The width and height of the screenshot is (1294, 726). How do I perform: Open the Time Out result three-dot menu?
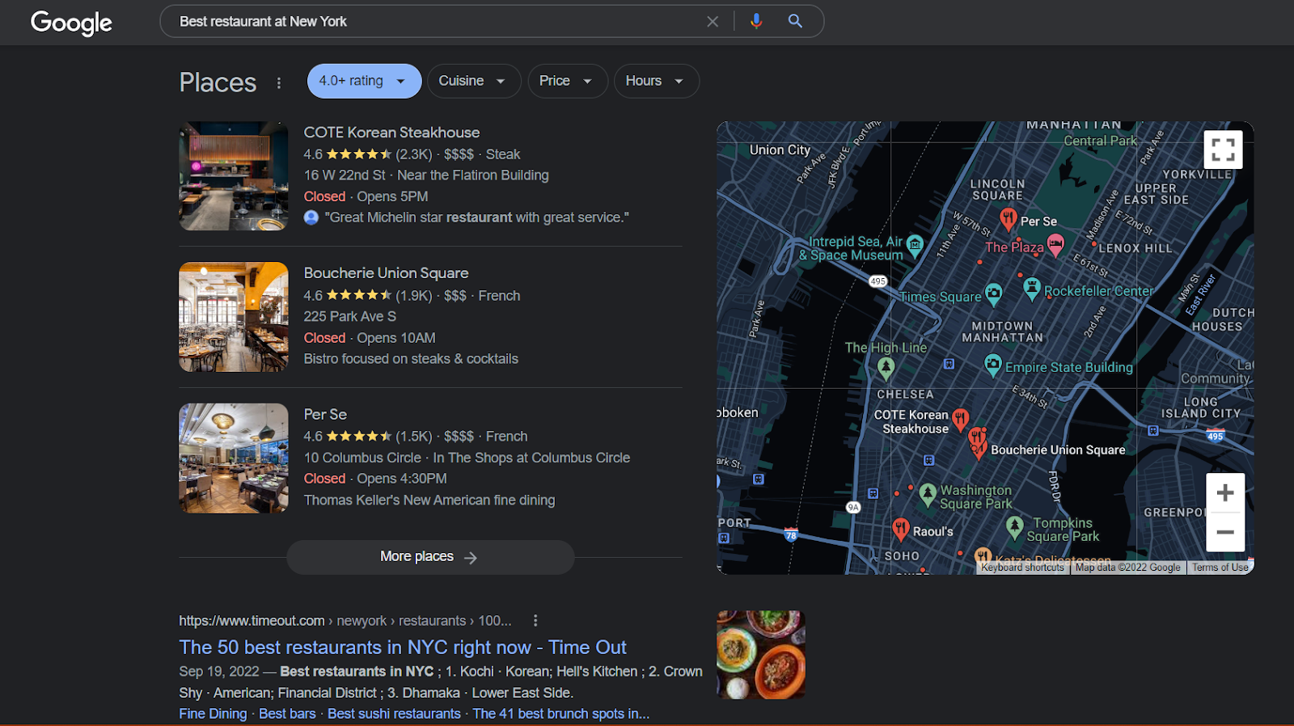click(535, 621)
